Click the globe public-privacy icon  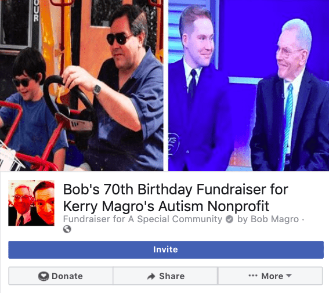click(67, 229)
